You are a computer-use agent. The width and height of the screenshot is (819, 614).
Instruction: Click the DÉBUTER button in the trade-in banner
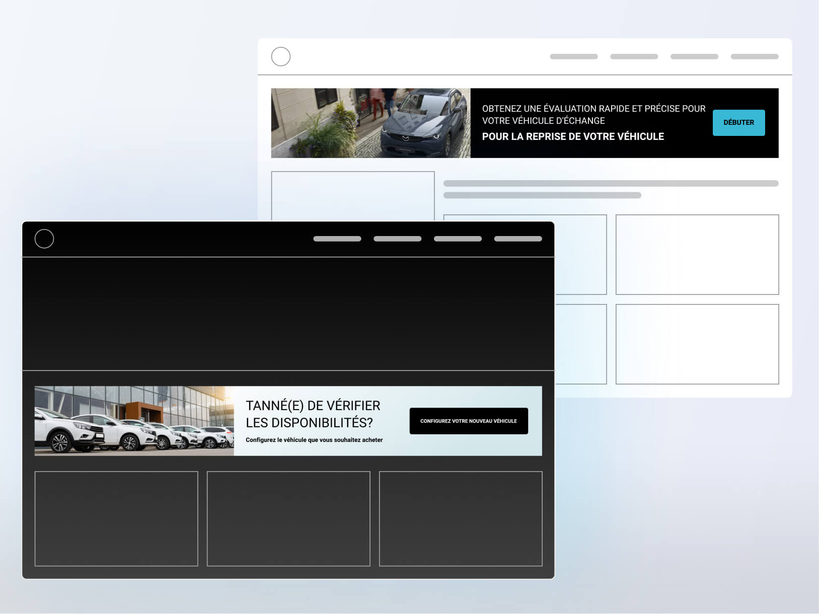pyautogui.click(x=738, y=123)
